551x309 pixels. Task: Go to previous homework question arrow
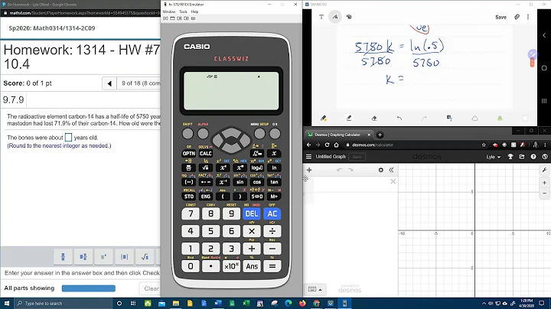tap(109, 83)
